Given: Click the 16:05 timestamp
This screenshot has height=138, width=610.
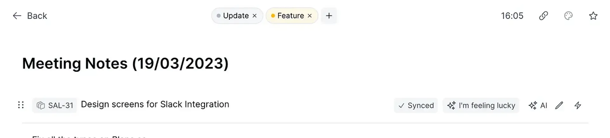Looking at the screenshot, I should pos(512,16).
